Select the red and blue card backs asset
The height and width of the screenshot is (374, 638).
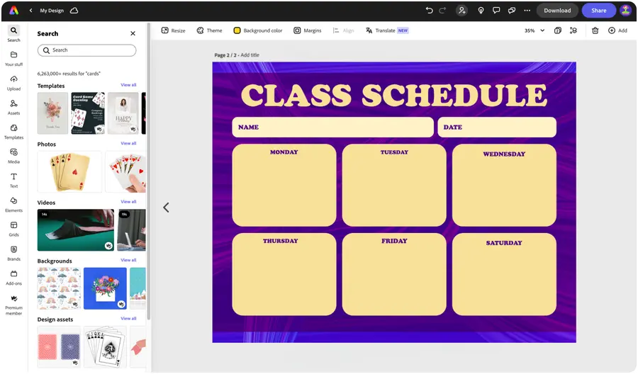click(x=59, y=347)
